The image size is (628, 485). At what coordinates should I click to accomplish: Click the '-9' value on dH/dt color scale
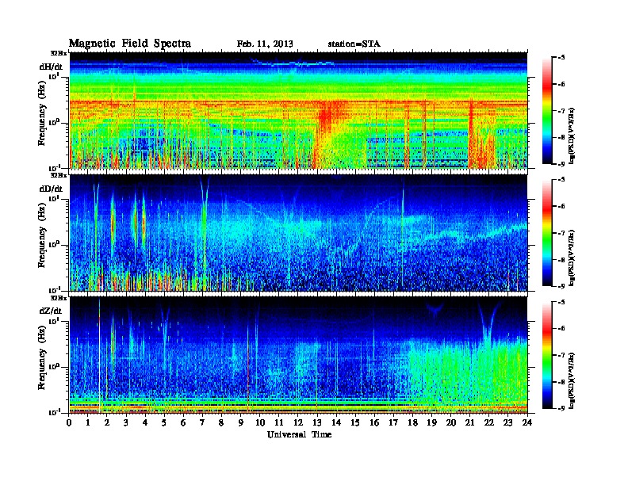pyautogui.click(x=561, y=164)
